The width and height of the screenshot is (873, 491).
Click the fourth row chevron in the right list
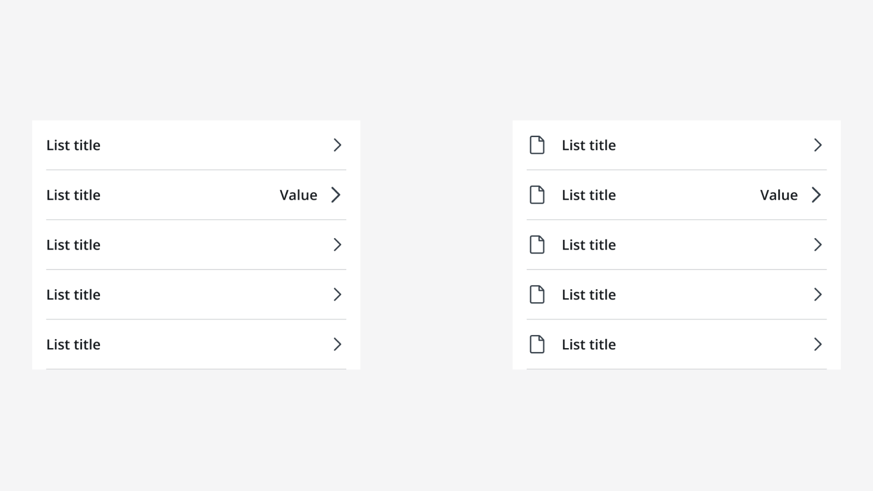tap(818, 294)
